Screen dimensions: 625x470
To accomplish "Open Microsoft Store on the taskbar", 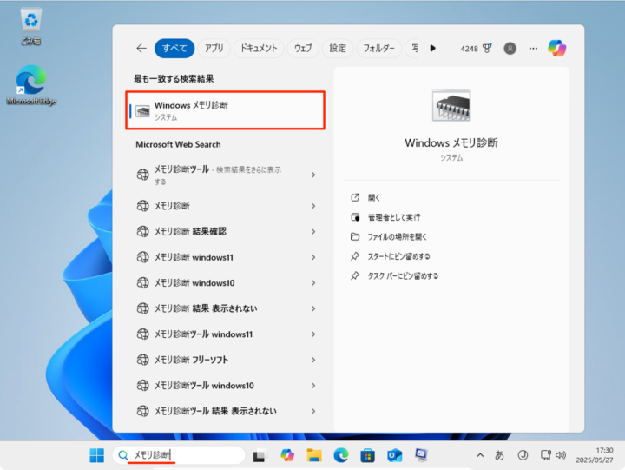I will 367,455.
